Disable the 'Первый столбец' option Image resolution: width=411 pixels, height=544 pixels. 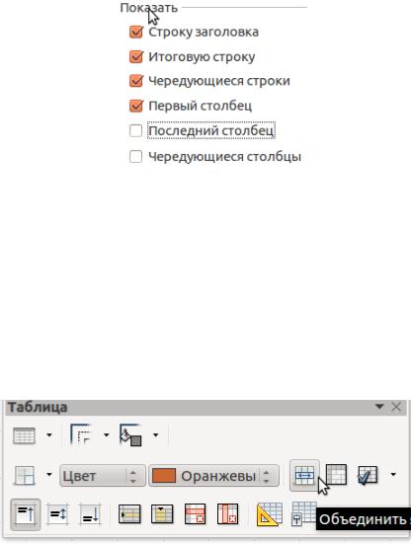pos(136,106)
